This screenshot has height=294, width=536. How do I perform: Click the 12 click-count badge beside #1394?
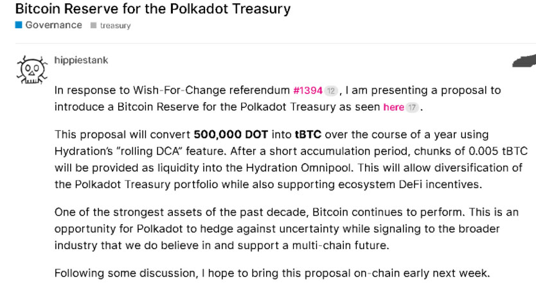(x=331, y=91)
